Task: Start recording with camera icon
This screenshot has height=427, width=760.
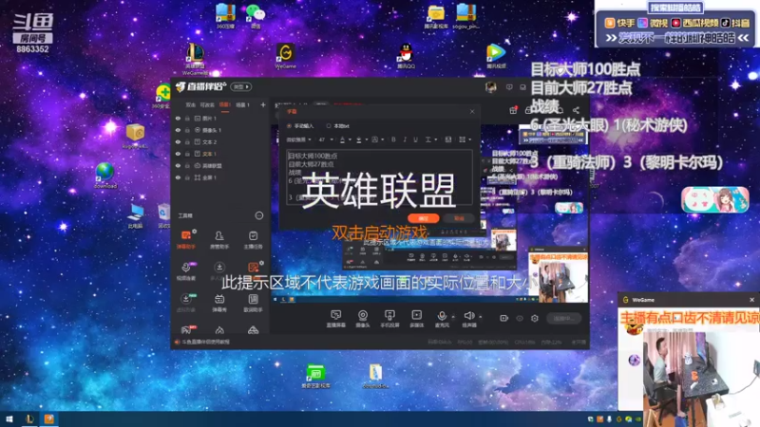Action: pyautogui.click(x=504, y=318)
